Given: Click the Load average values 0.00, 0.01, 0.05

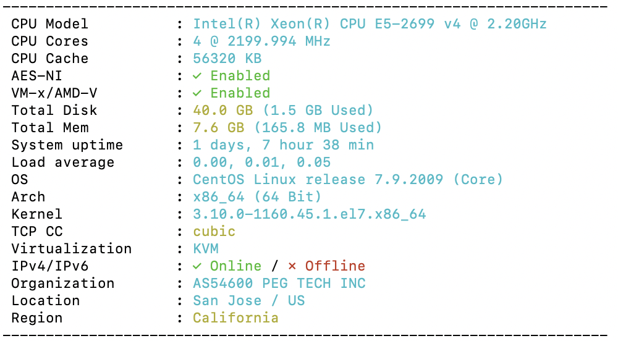Looking at the screenshot, I should [261, 162].
